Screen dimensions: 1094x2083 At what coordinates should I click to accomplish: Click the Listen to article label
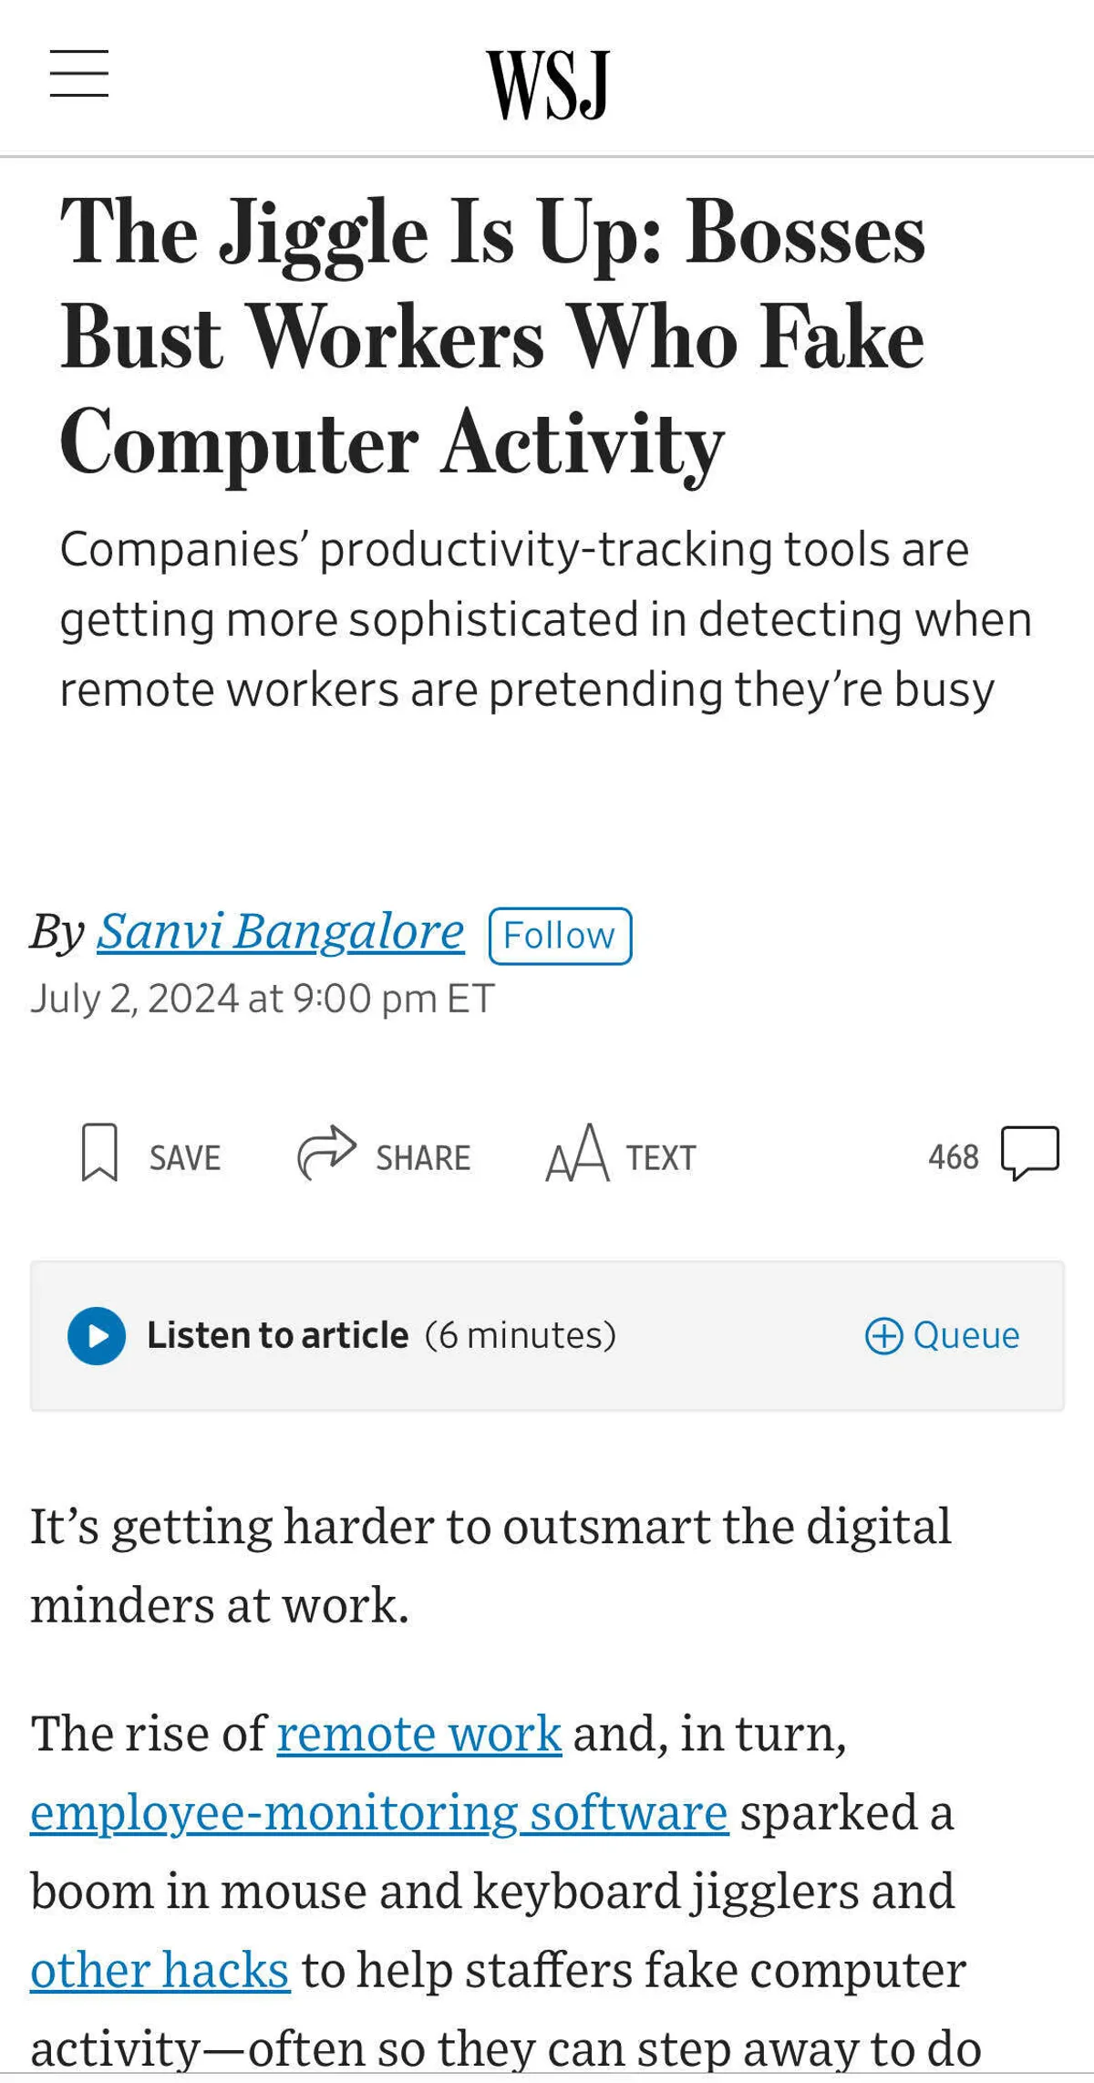(278, 1335)
